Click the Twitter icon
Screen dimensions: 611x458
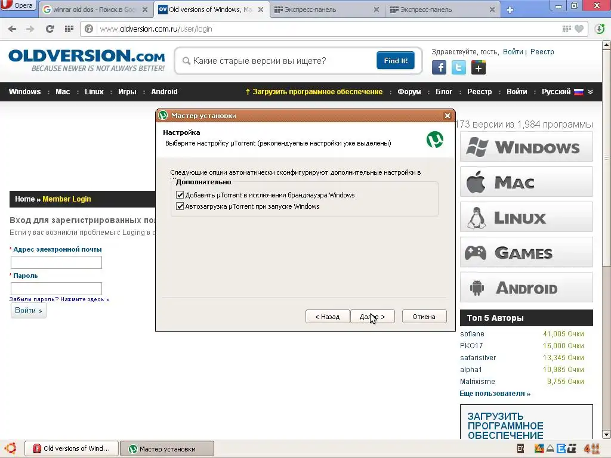459,68
